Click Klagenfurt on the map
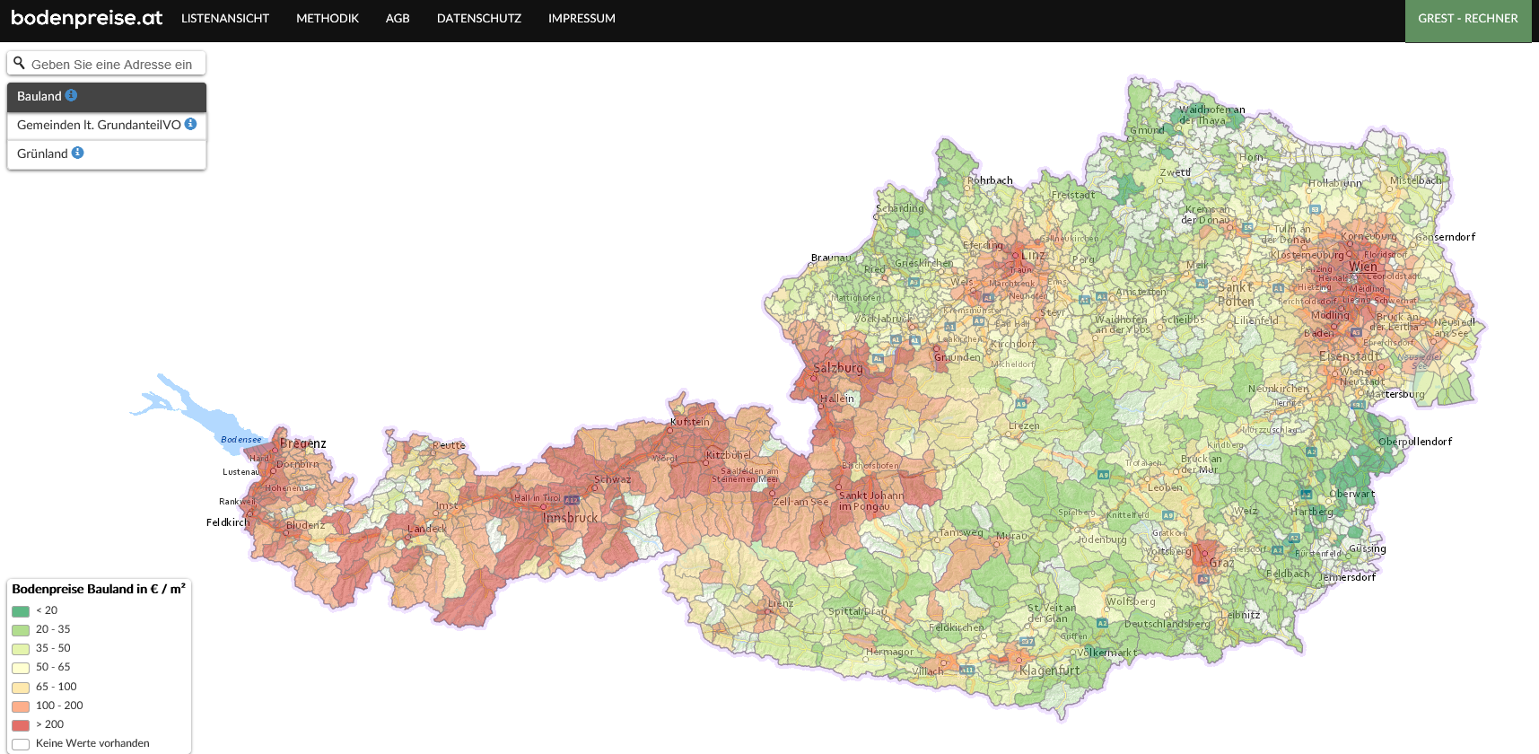This screenshot has height=754, width=1539. click(1049, 671)
